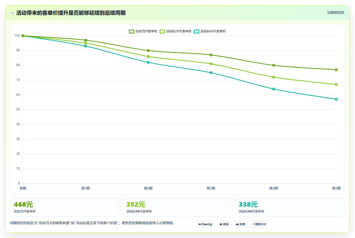
Task: Click the 第3期 x-axis label
Action: 211,188
